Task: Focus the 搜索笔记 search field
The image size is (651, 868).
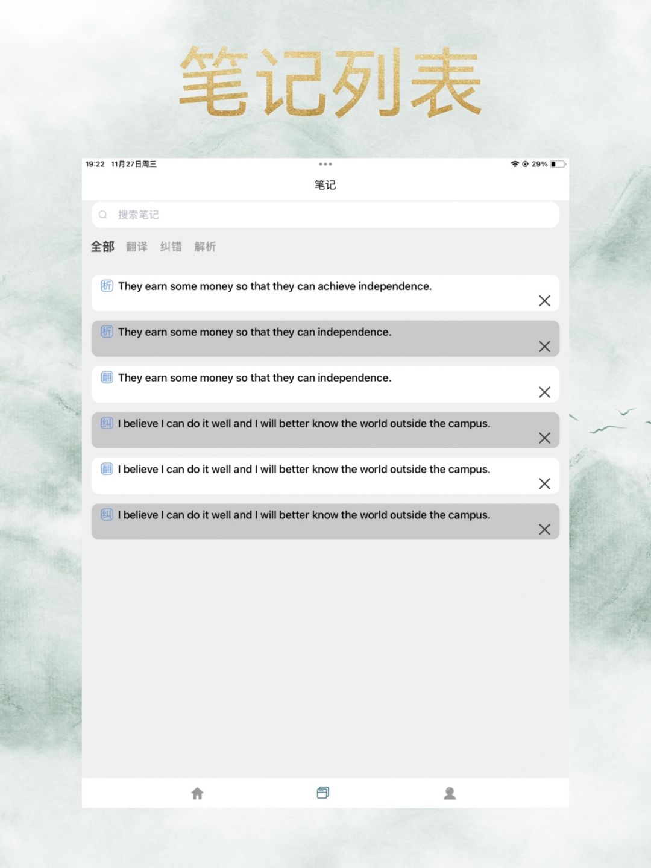Action: pos(325,215)
